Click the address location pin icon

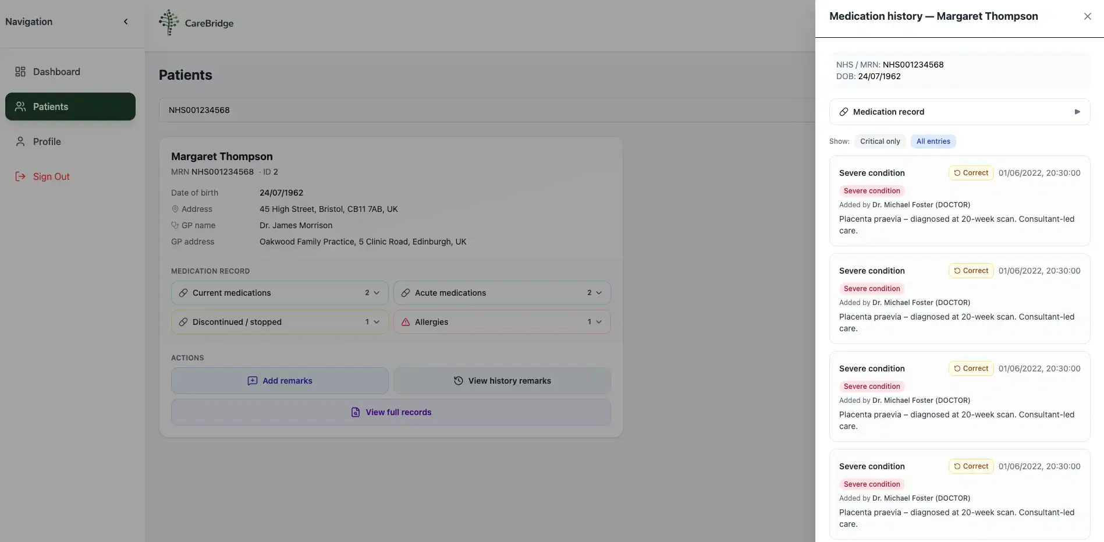tap(175, 209)
